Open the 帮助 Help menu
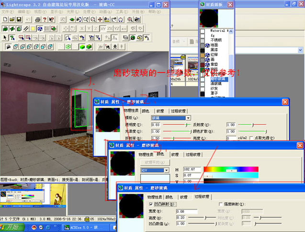The image size is (305, 232). 155,11
